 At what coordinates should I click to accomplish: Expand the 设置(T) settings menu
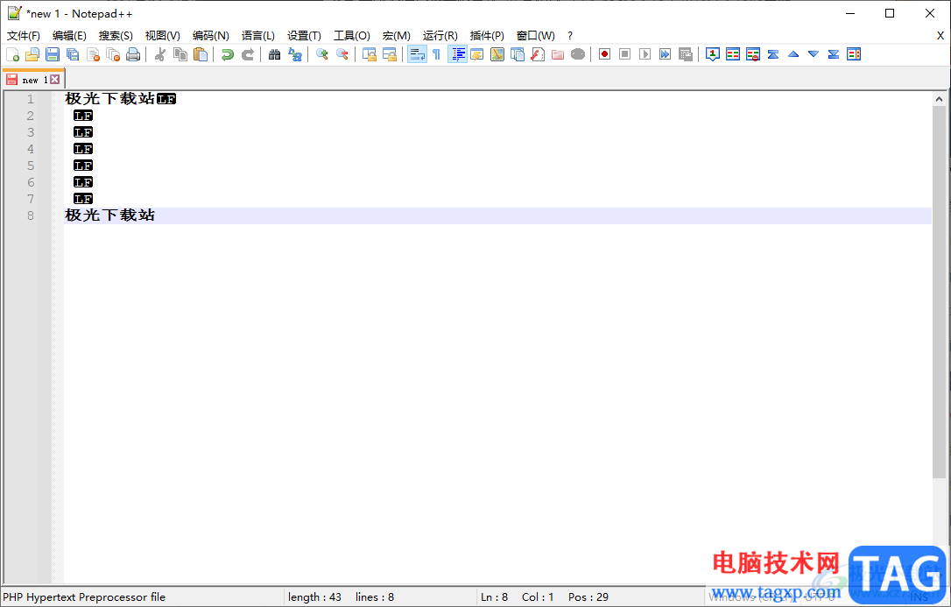304,36
